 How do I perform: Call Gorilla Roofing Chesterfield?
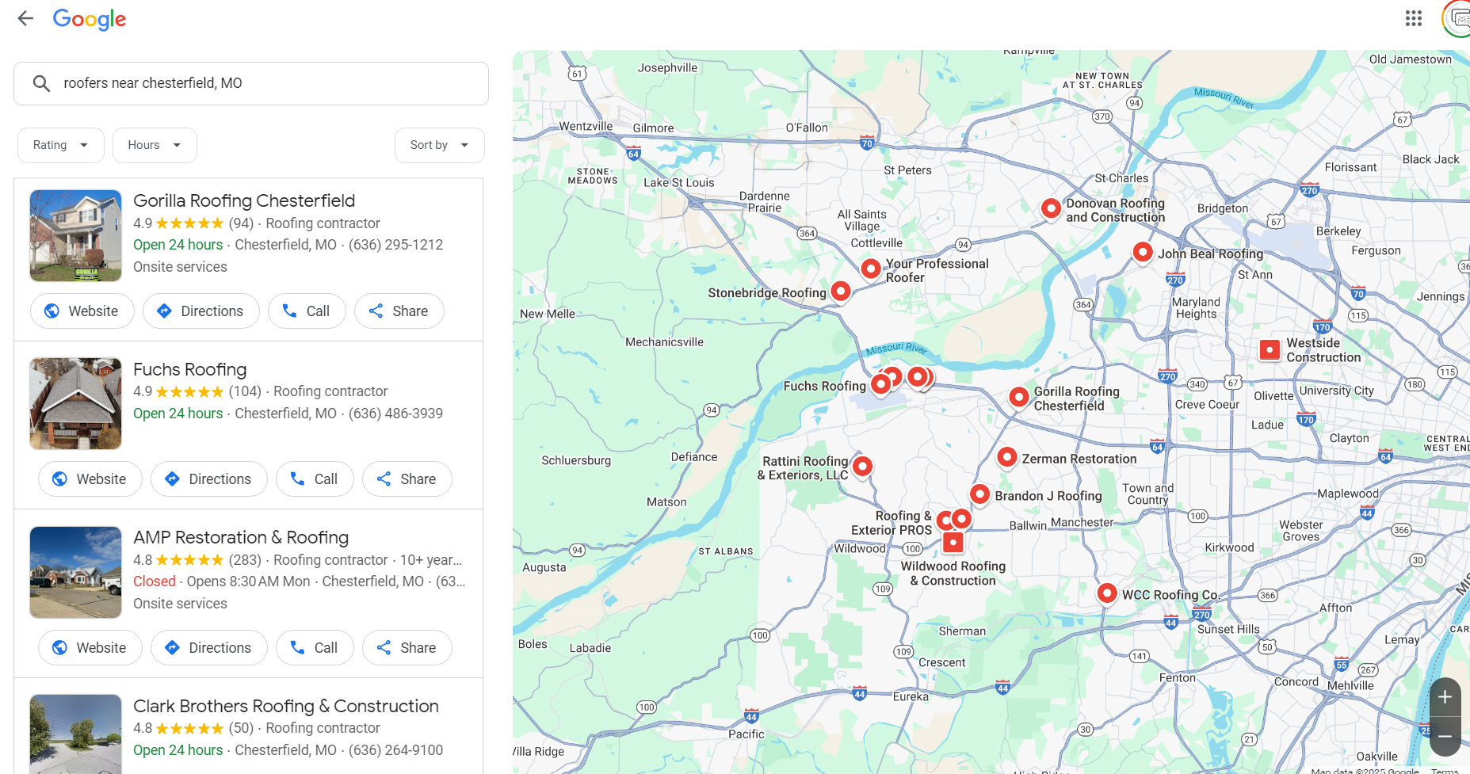pyautogui.click(x=307, y=311)
